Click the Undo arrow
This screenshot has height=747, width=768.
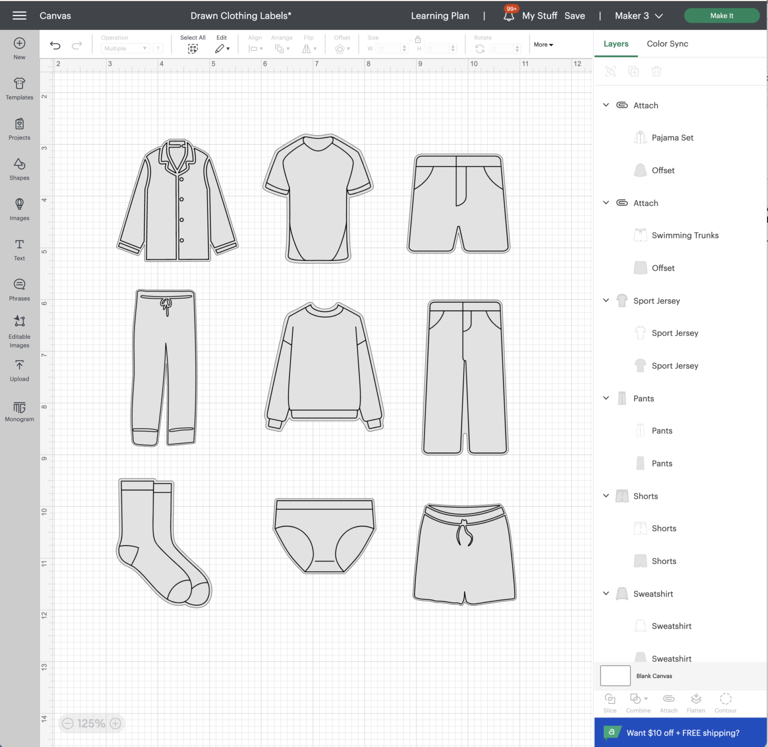pos(55,46)
